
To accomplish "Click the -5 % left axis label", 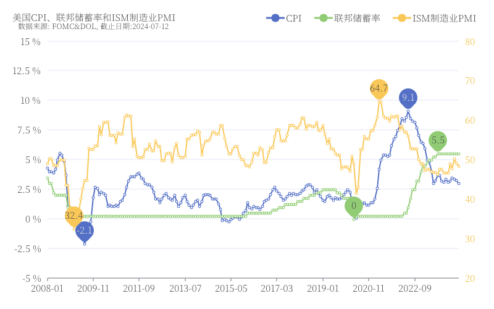I will tap(30, 278).
